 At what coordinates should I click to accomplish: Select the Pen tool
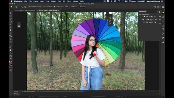coord(11,42)
